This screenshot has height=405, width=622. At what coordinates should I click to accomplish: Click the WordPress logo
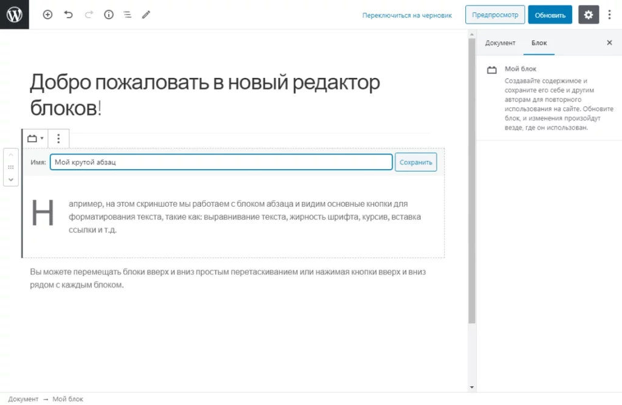[15, 15]
